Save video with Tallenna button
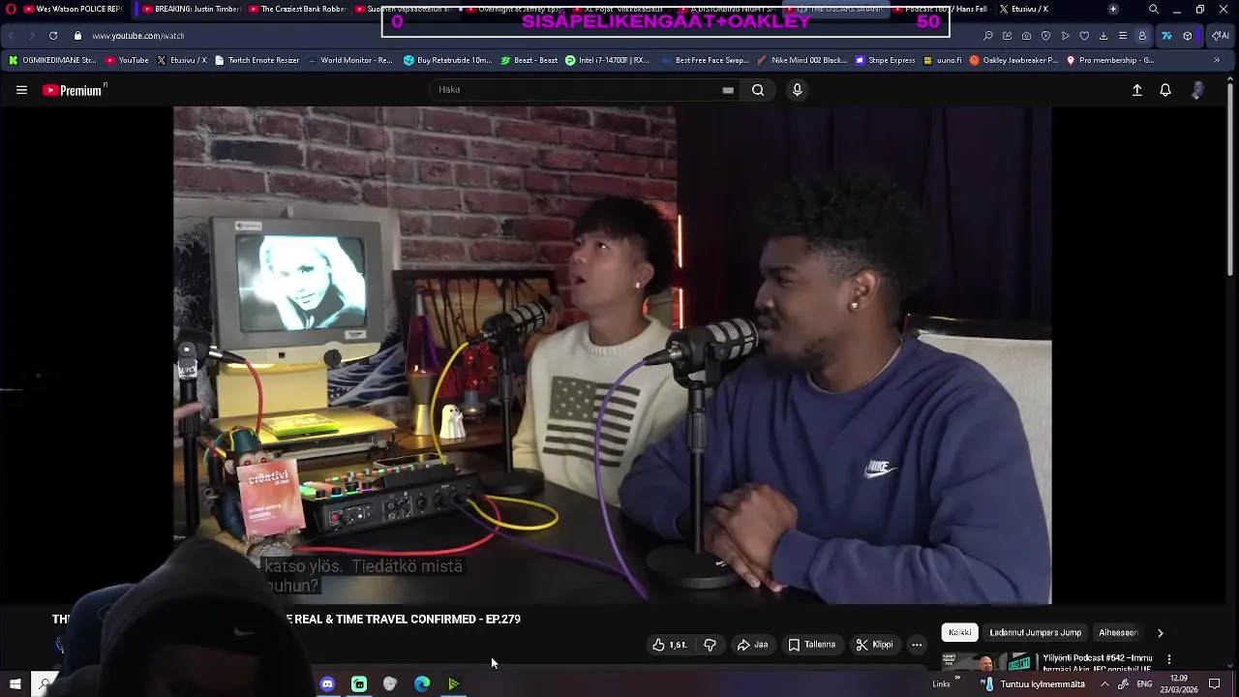Screen dimensions: 1239x697 pyautogui.click(x=811, y=645)
